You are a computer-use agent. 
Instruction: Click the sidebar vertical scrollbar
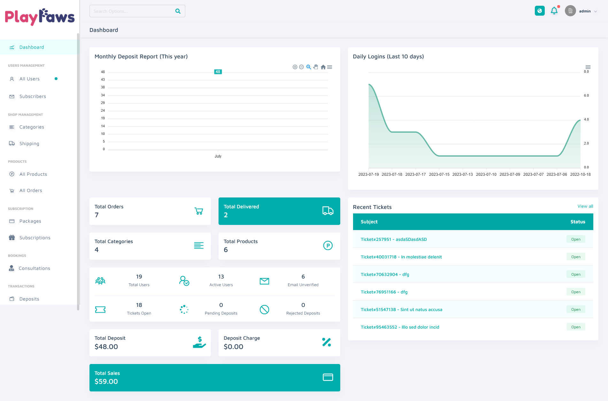[x=78, y=172]
